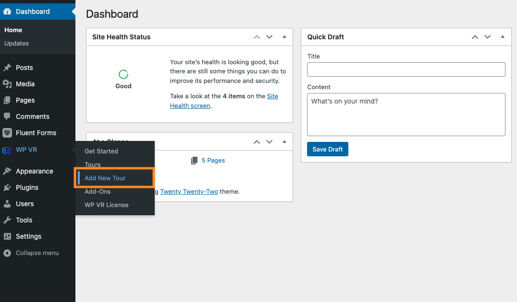Click the Quick Draft Title field
The image size is (517, 302).
406,70
